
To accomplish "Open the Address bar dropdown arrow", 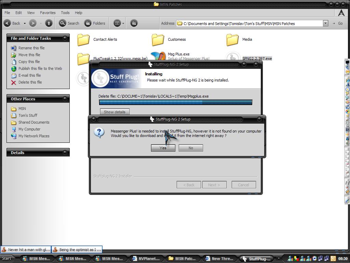I will (x=325, y=23).
